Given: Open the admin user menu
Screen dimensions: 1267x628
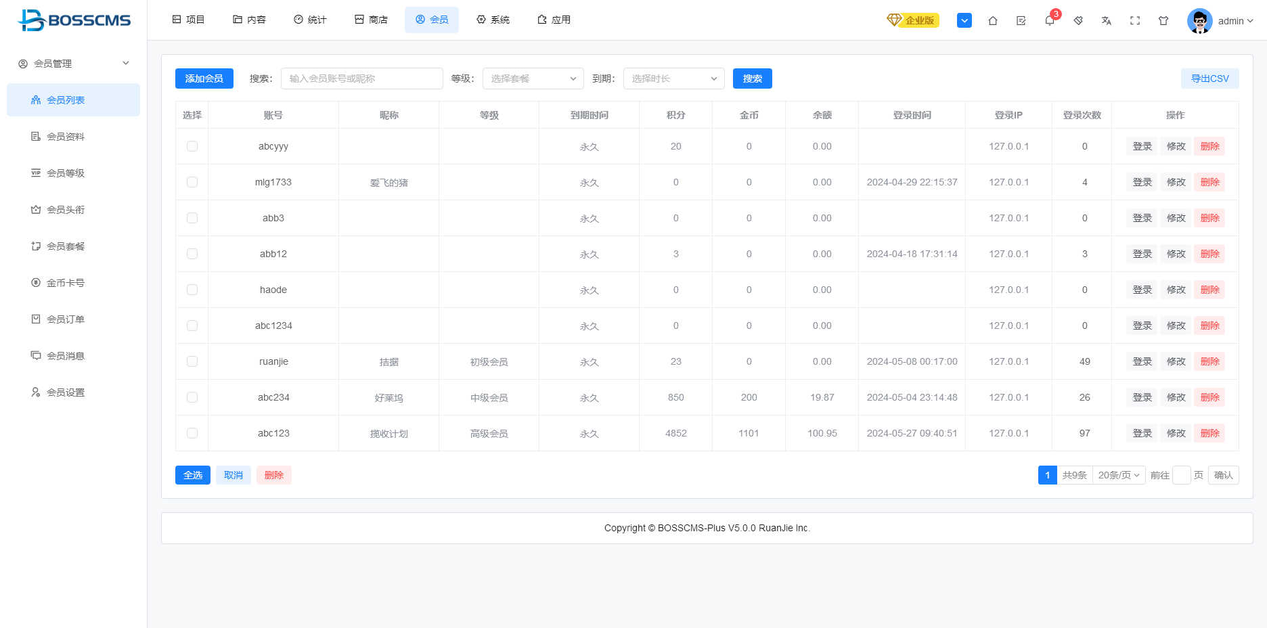Looking at the screenshot, I should pyautogui.click(x=1235, y=21).
